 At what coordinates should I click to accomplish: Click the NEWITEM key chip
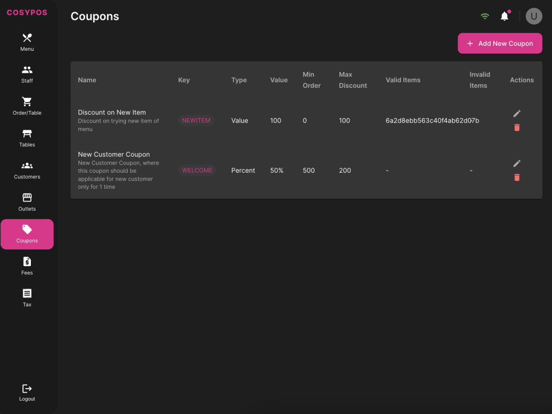(x=196, y=120)
